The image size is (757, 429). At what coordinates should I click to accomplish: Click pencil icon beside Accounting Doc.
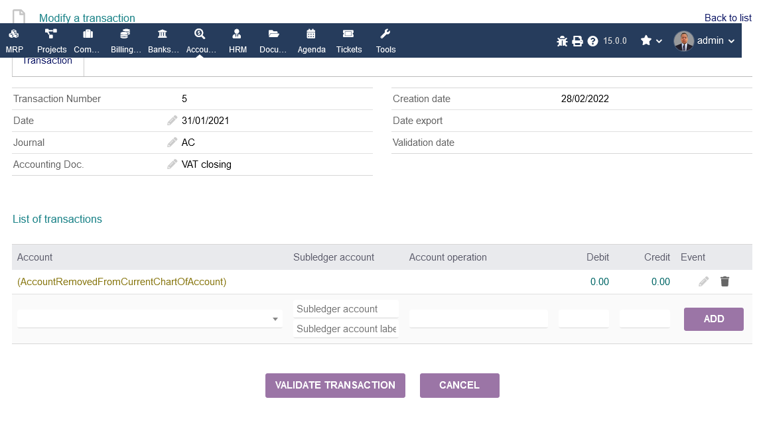(x=172, y=164)
